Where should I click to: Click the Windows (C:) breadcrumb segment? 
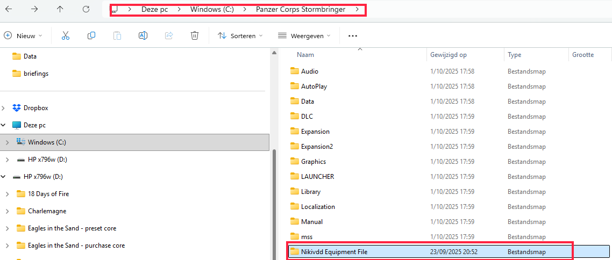(x=212, y=10)
